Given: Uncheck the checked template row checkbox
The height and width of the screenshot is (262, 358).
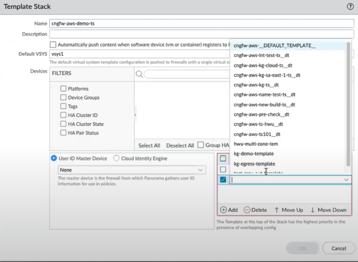Looking at the screenshot, I should coord(223,180).
